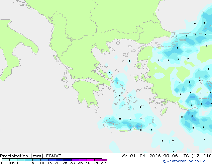Click the 2–5 mm legend swatch
The height and width of the screenshot is (164, 212).
(29, 160)
